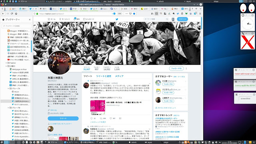Open the Atom bookmark in グループA

15,92
